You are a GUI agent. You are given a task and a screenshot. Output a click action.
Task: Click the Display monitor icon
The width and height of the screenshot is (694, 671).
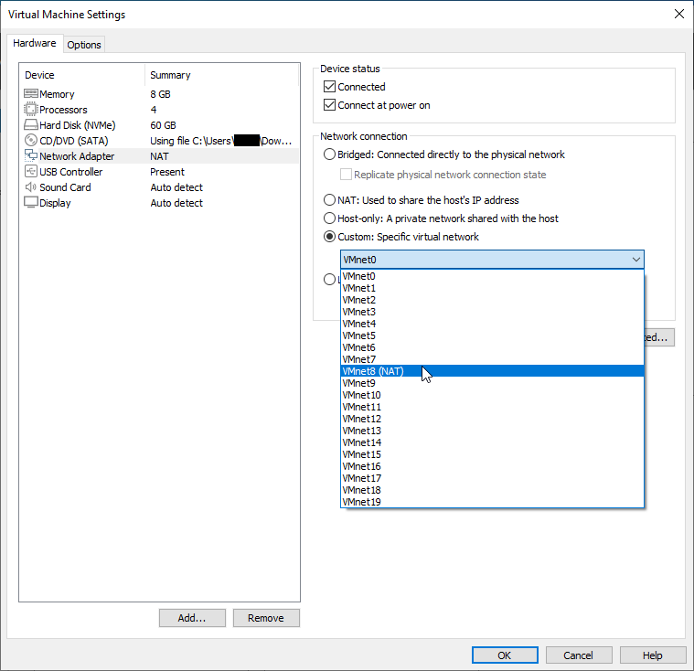click(30, 202)
